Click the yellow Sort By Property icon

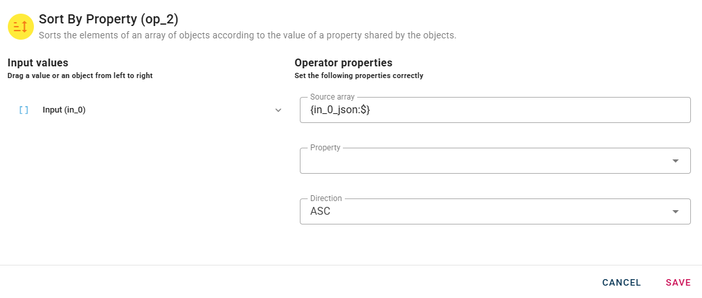20,27
